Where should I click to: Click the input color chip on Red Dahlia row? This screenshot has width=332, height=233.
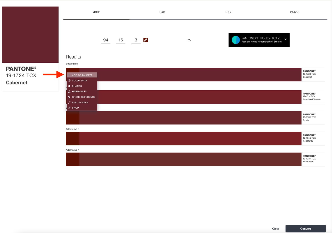(72, 138)
